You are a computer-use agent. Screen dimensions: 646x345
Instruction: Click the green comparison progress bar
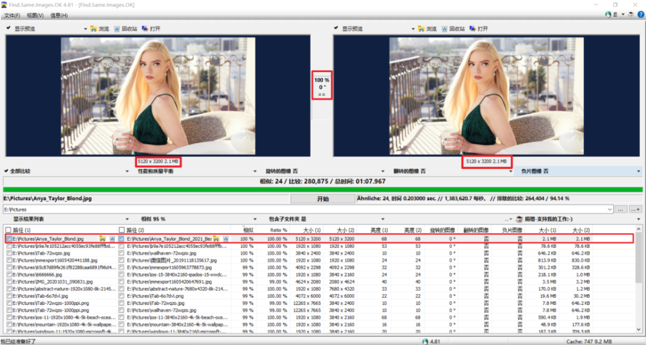click(323, 190)
